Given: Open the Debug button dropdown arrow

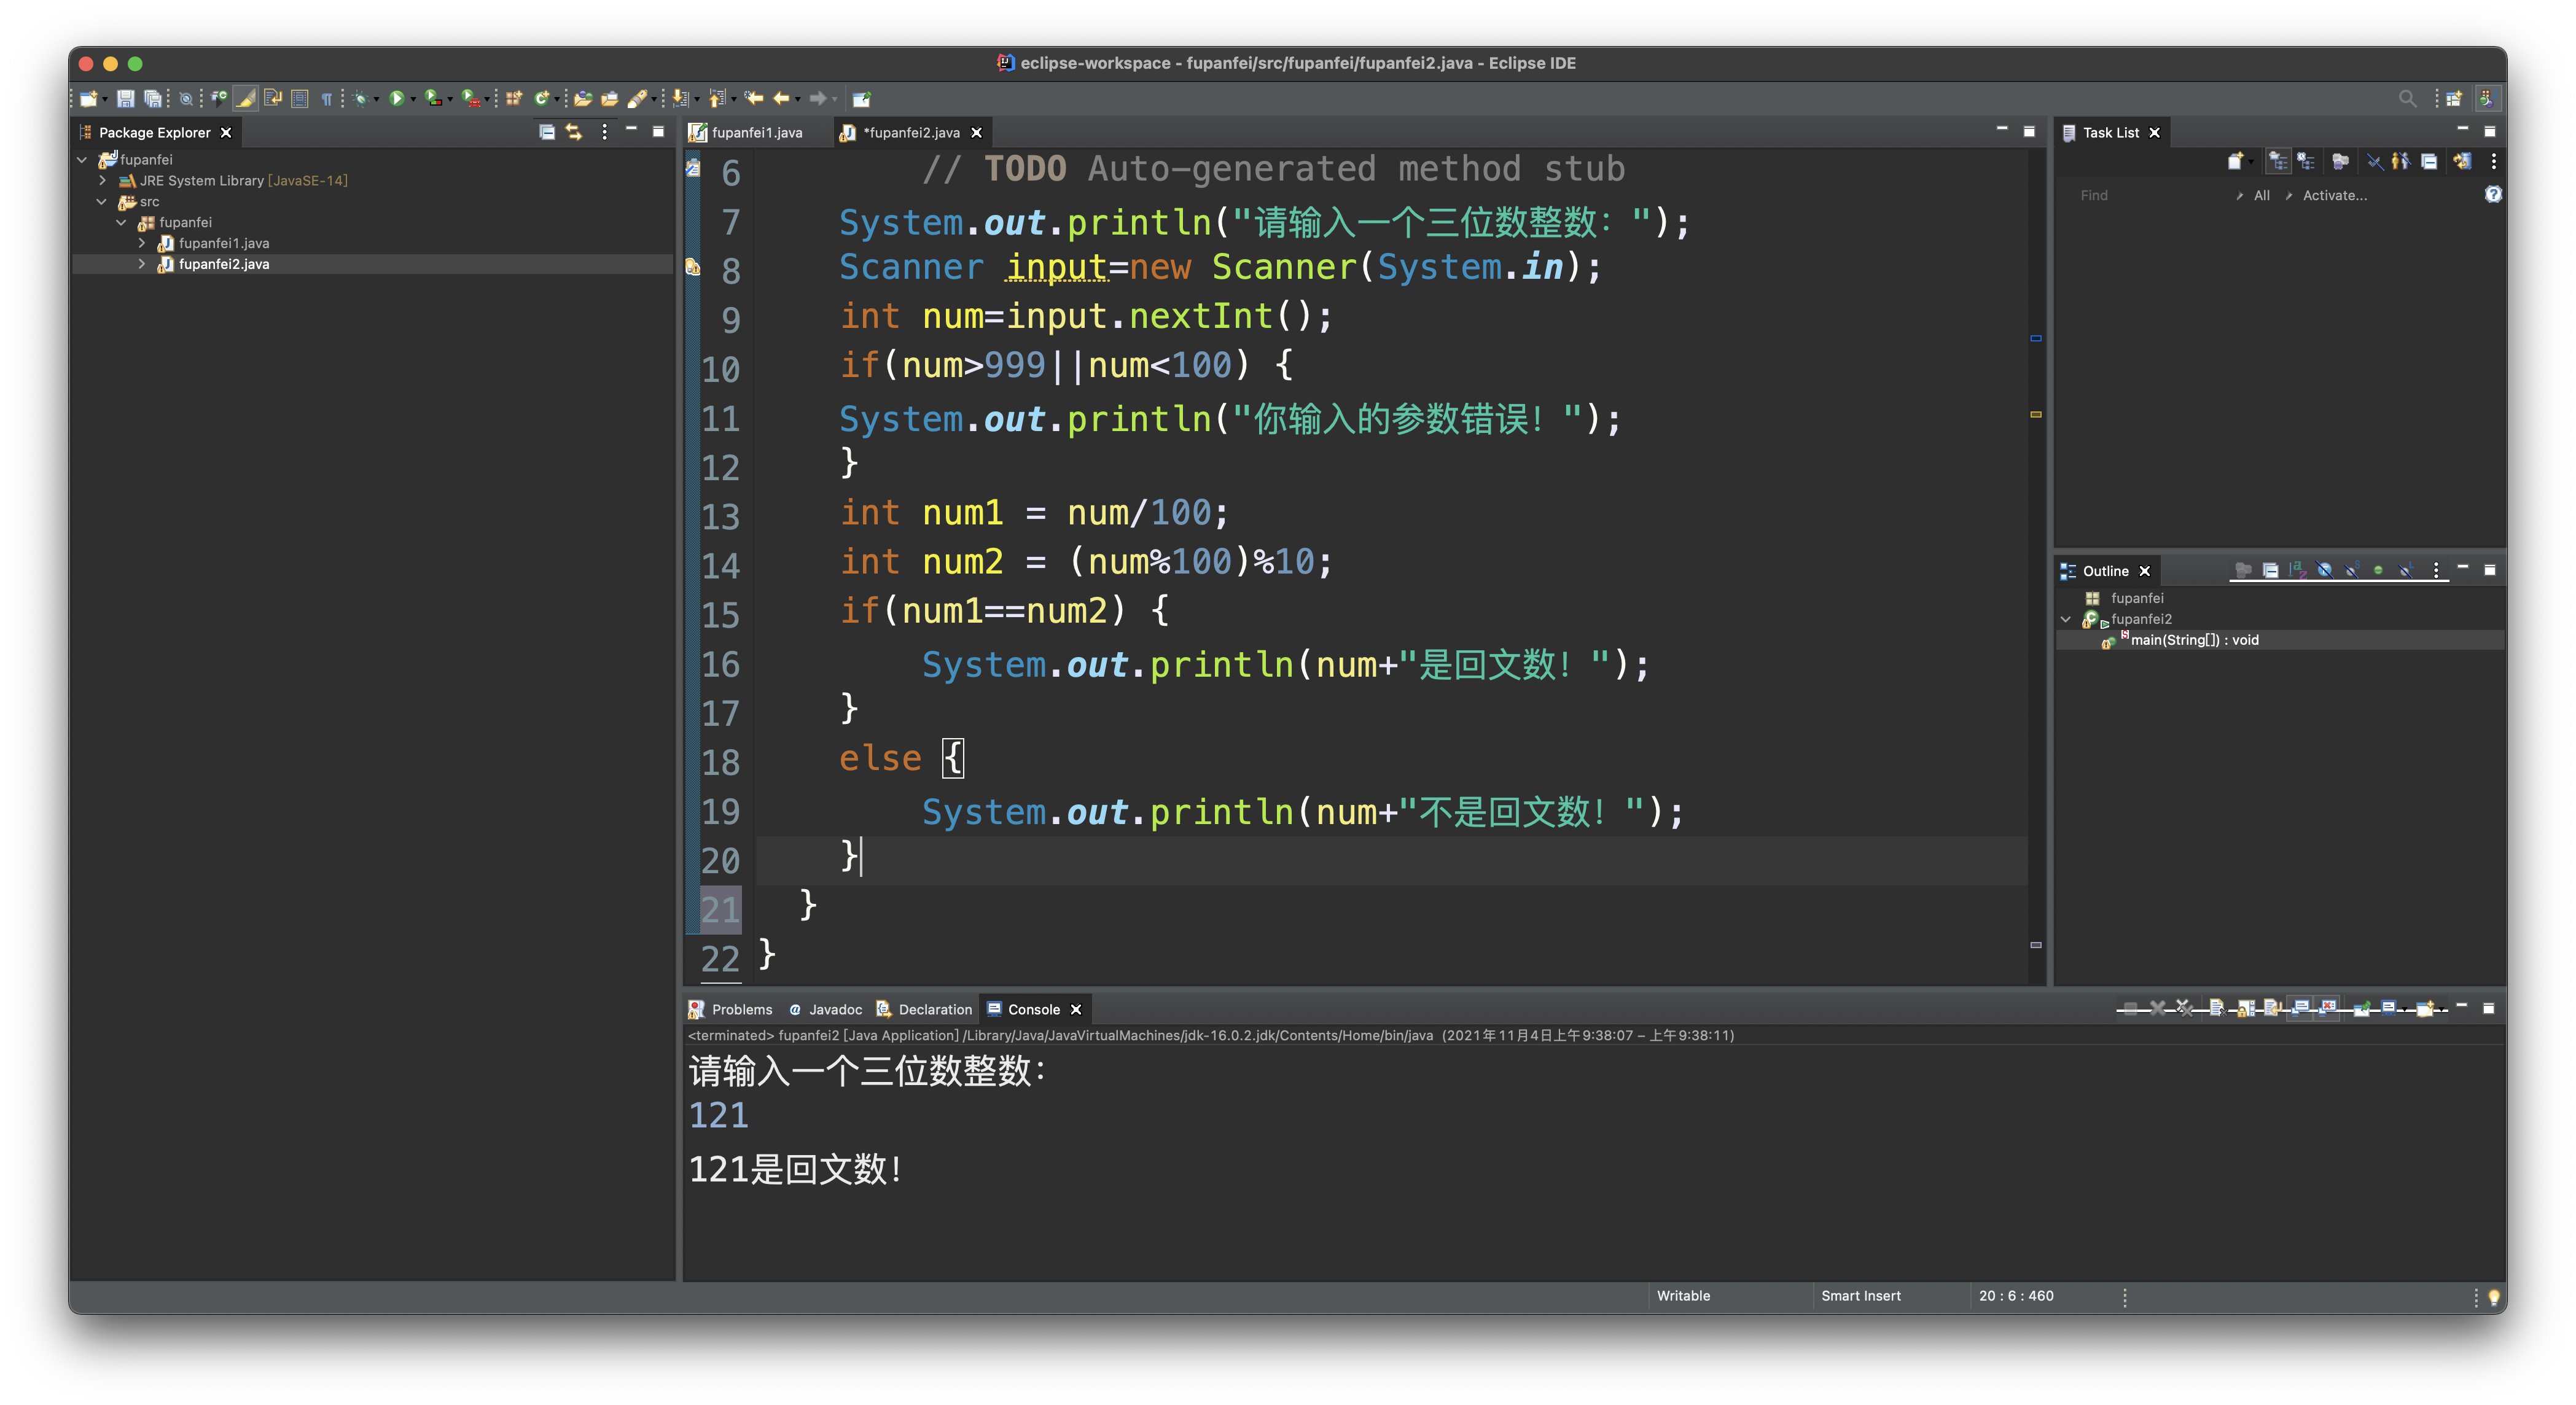Looking at the screenshot, I should 376,99.
